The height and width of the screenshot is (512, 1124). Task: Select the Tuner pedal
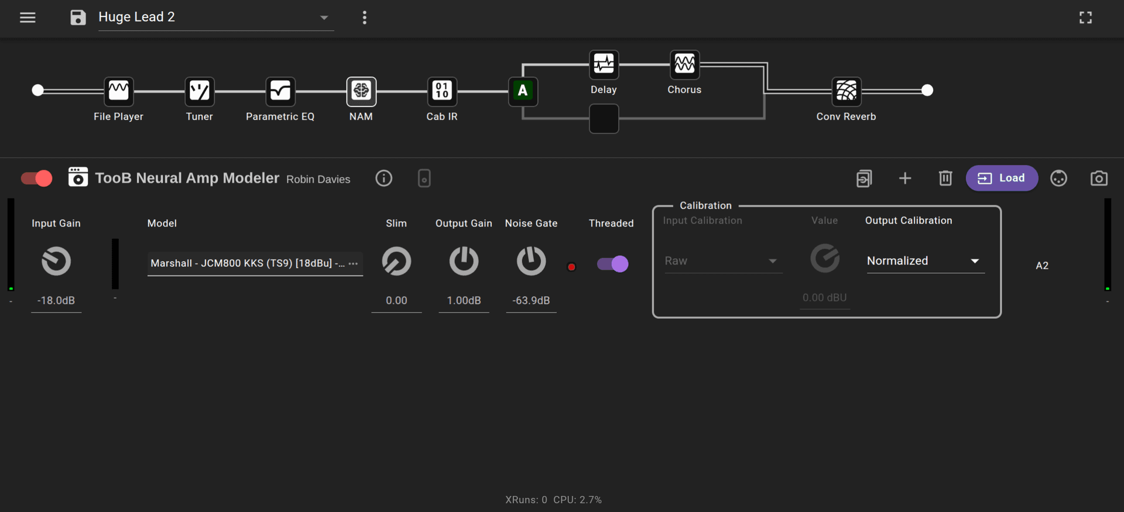tap(200, 91)
